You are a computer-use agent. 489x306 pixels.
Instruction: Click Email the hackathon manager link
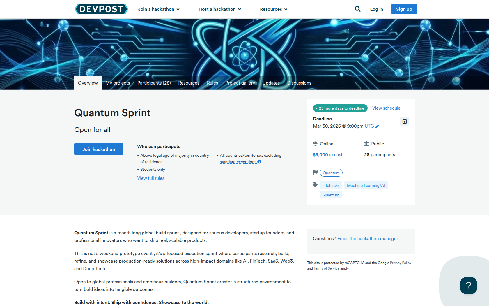(367, 239)
